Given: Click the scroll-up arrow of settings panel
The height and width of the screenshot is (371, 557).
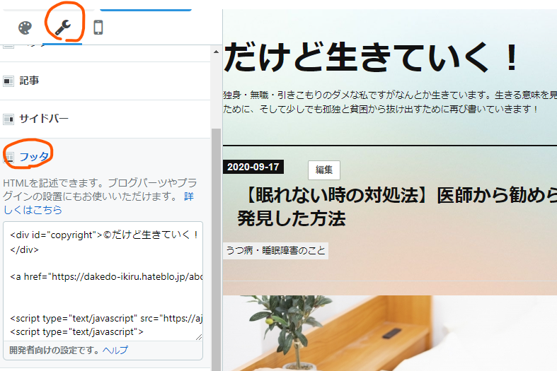Looking at the screenshot, I should click(x=216, y=52).
